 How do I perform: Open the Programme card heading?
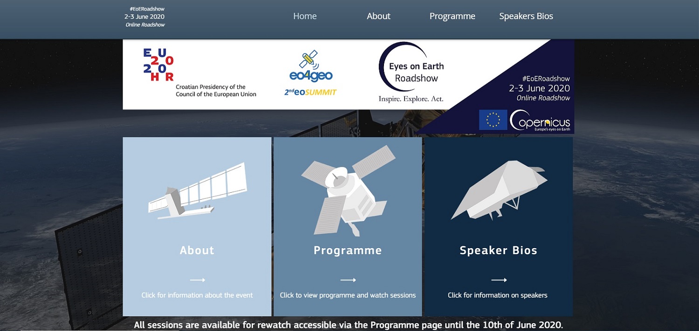click(x=348, y=250)
